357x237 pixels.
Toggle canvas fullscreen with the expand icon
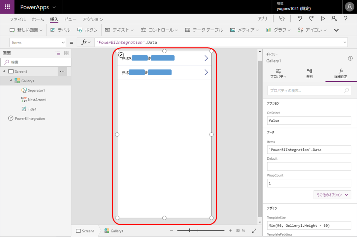[x=254, y=231]
